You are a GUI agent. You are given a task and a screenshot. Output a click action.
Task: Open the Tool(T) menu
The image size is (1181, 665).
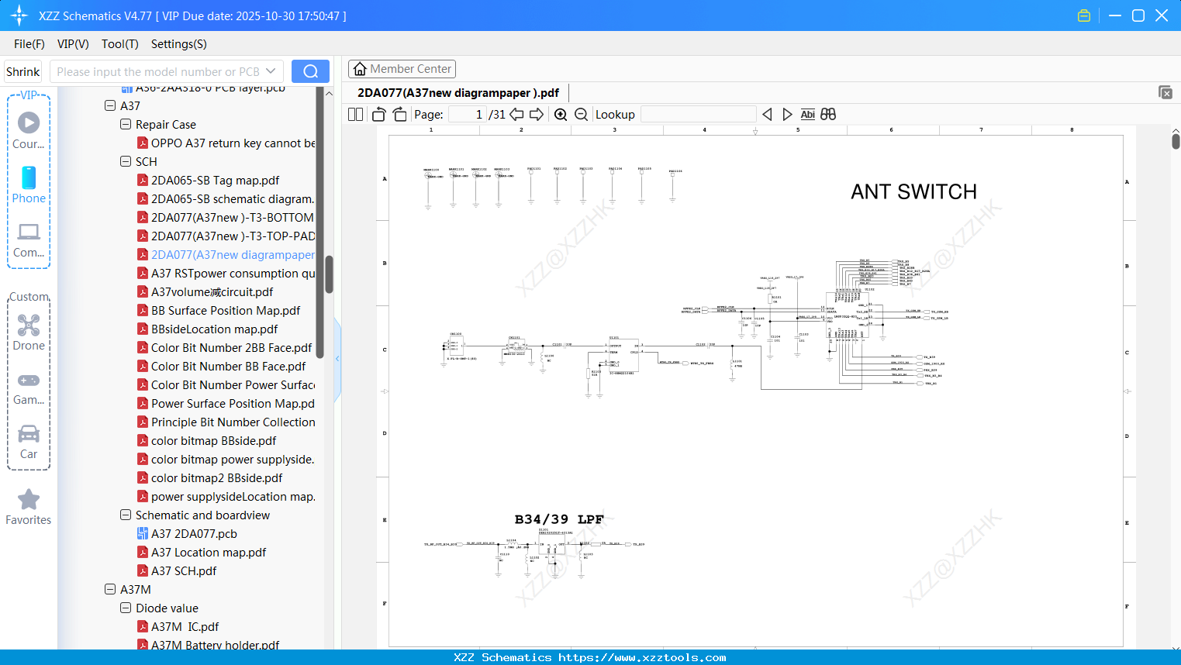coord(119,44)
